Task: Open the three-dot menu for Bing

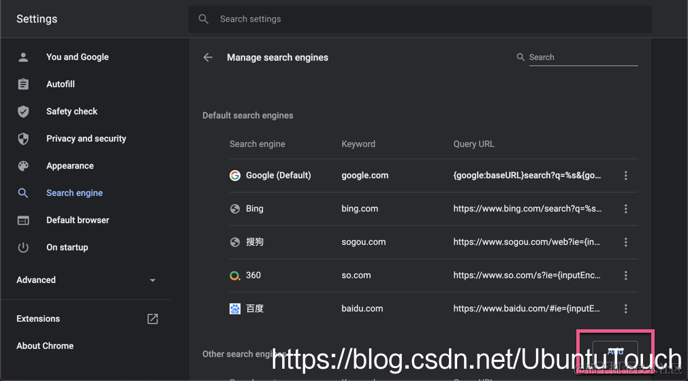Action: pos(625,209)
